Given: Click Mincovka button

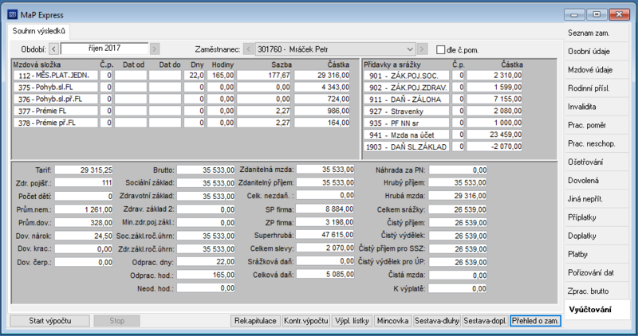Looking at the screenshot, I should [392, 321].
